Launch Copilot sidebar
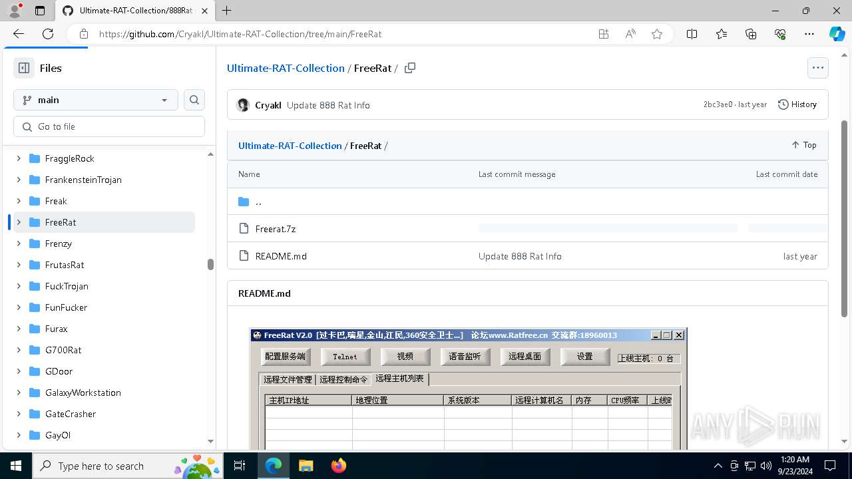Viewport: 852px width, 479px height. [x=837, y=34]
